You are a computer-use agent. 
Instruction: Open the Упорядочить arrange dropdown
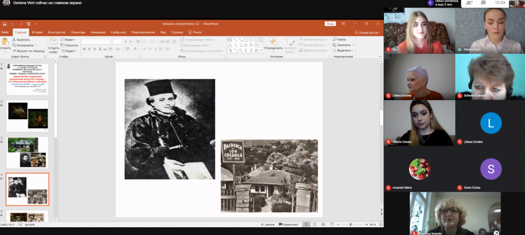point(273,45)
